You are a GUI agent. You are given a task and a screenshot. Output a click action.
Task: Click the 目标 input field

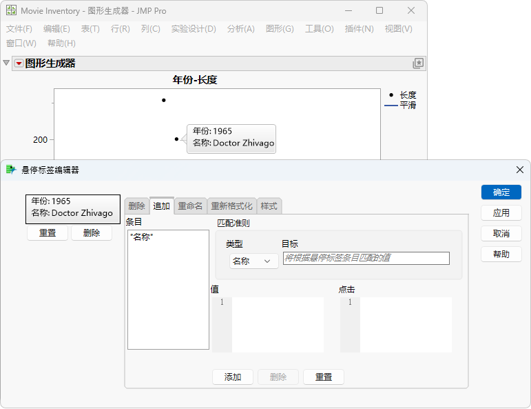point(366,258)
